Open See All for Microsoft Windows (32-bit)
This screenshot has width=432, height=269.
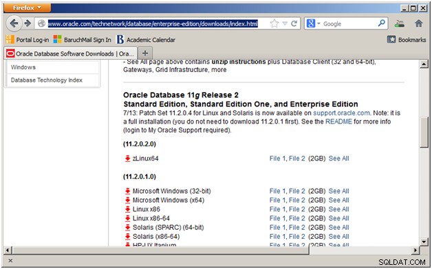pyautogui.click(x=339, y=191)
